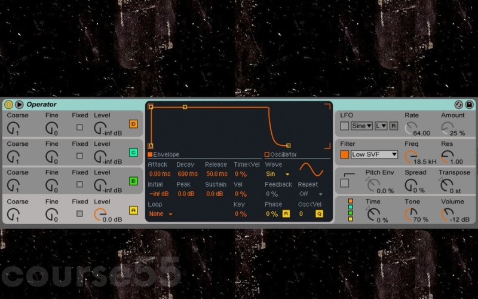
Task: Click oscillator A Level knob
Action: coord(100,215)
